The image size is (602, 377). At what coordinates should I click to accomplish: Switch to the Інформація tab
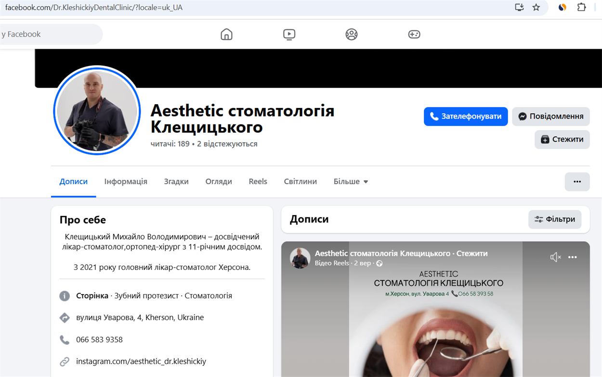tap(126, 182)
